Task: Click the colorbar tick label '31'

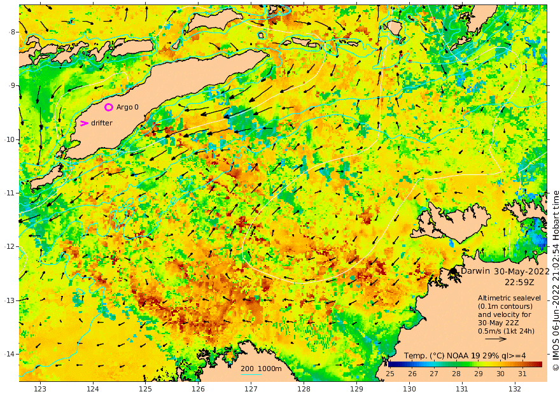Action: point(522,374)
